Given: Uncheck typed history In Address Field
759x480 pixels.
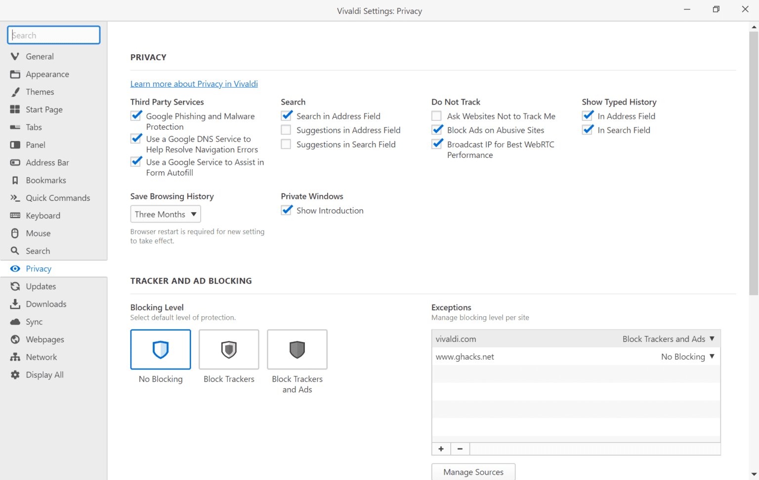Looking at the screenshot, I should pyautogui.click(x=588, y=116).
